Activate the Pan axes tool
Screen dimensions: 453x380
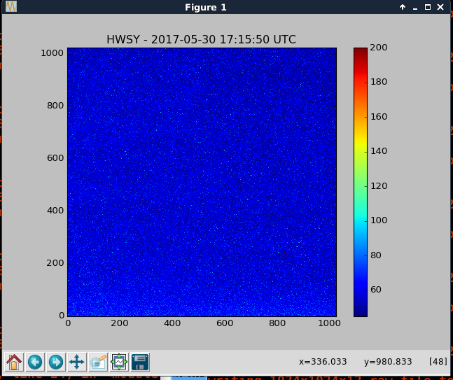point(77,362)
